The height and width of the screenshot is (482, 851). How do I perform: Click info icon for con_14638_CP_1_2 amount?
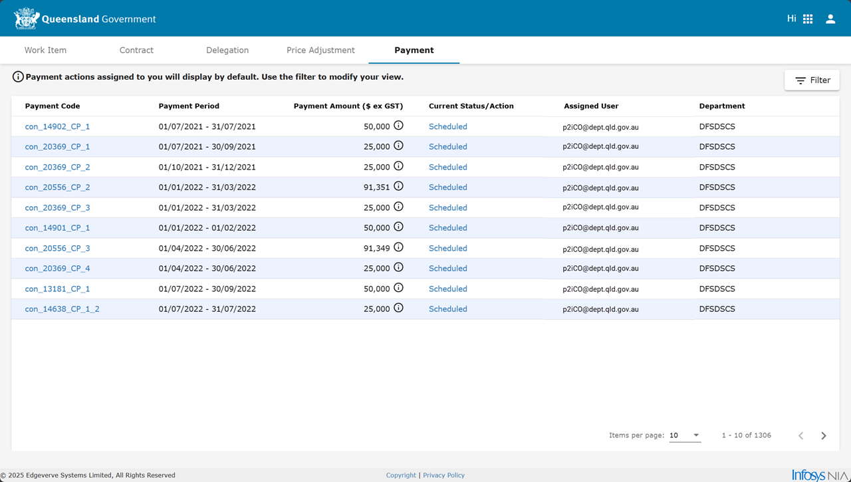coord(398,308)
